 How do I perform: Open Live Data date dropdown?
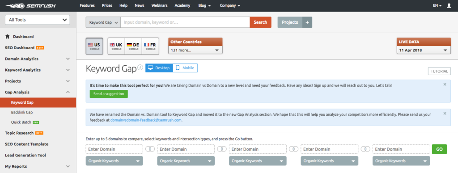424,50
